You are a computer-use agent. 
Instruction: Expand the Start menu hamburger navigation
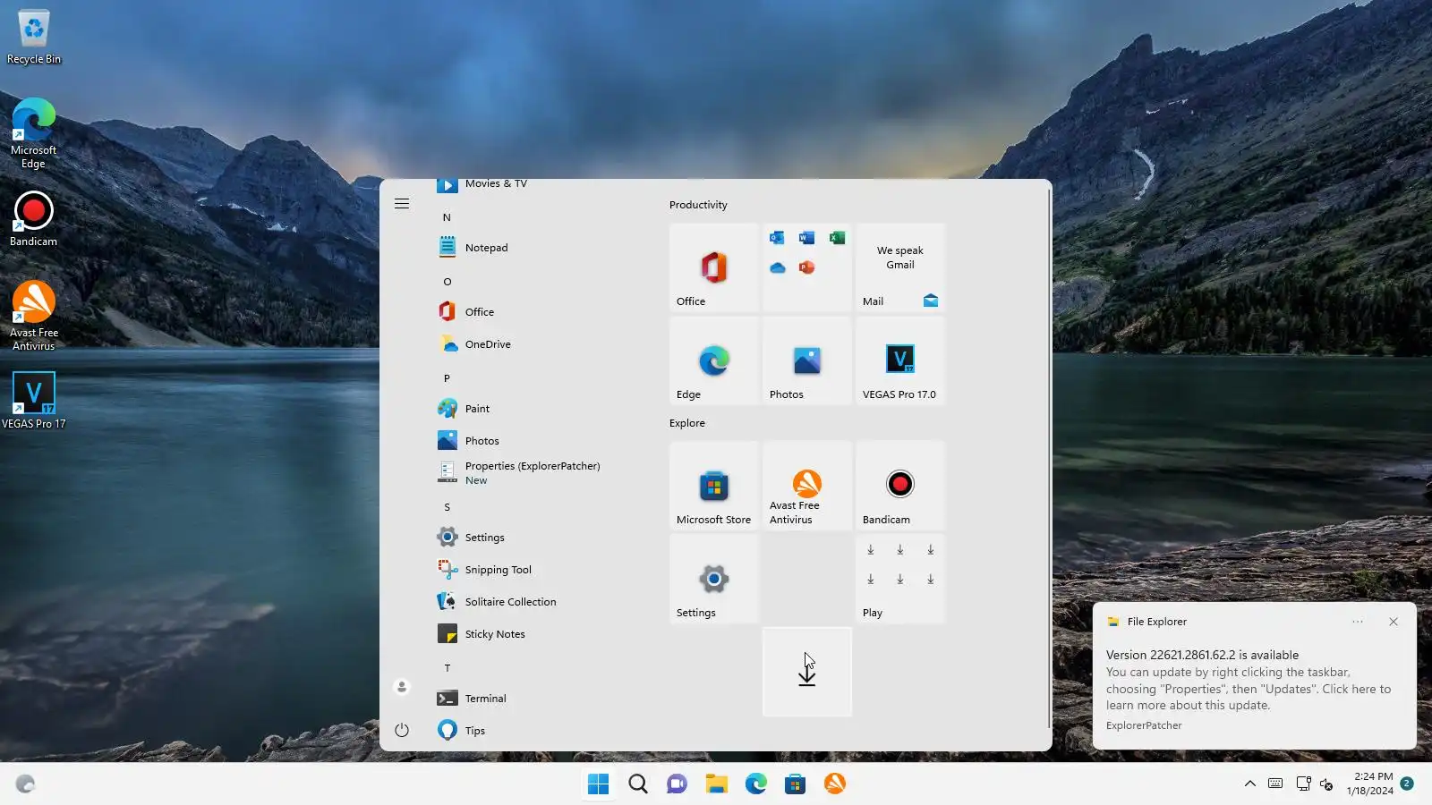402,204
